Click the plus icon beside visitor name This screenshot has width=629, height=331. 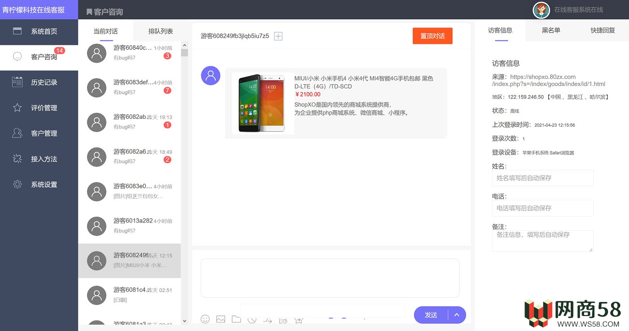pyautogui.click(x=278, y=36)
